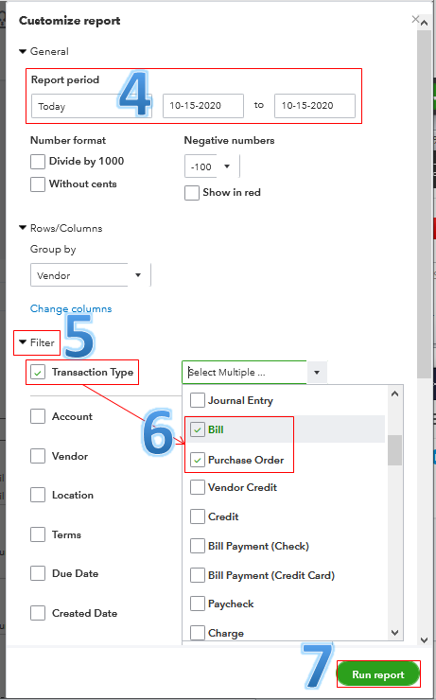Collapse the Rows/Columns section
Screen dimensions: 436x700
[x=23, y=228]
